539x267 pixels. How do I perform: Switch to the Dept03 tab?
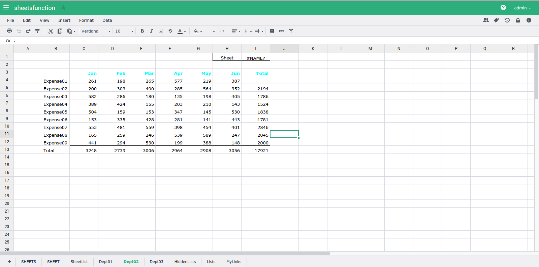click(156, 262)
